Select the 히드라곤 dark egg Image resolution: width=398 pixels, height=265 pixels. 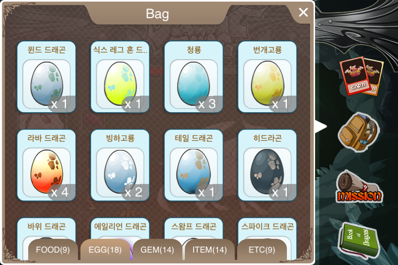(x=267, y=165)
